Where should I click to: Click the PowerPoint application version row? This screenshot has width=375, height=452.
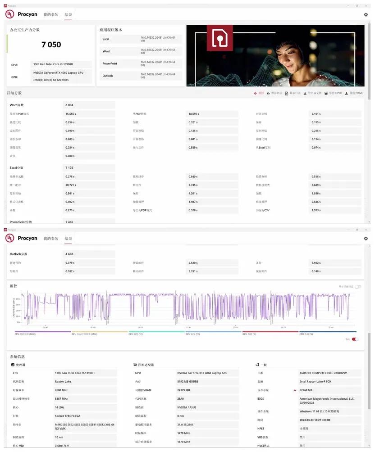point(141,63)
